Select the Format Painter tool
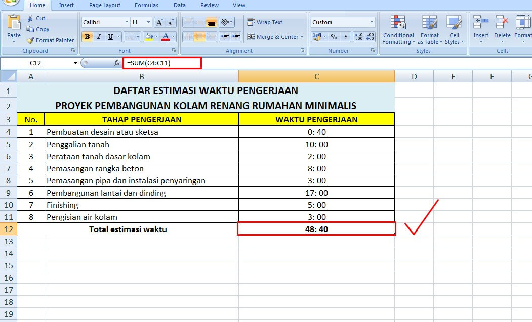 [50, 40]
